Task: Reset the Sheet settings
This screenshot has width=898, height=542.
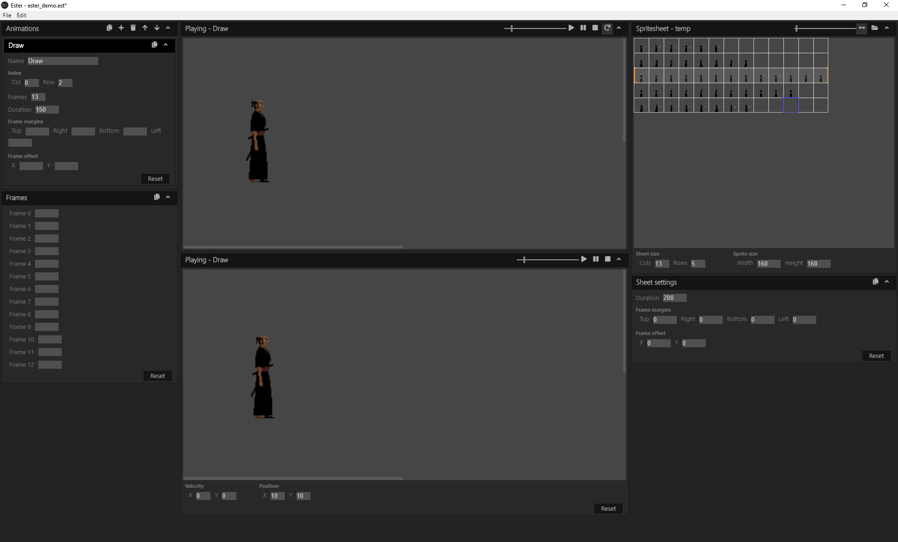Action: tap(876, 356)
